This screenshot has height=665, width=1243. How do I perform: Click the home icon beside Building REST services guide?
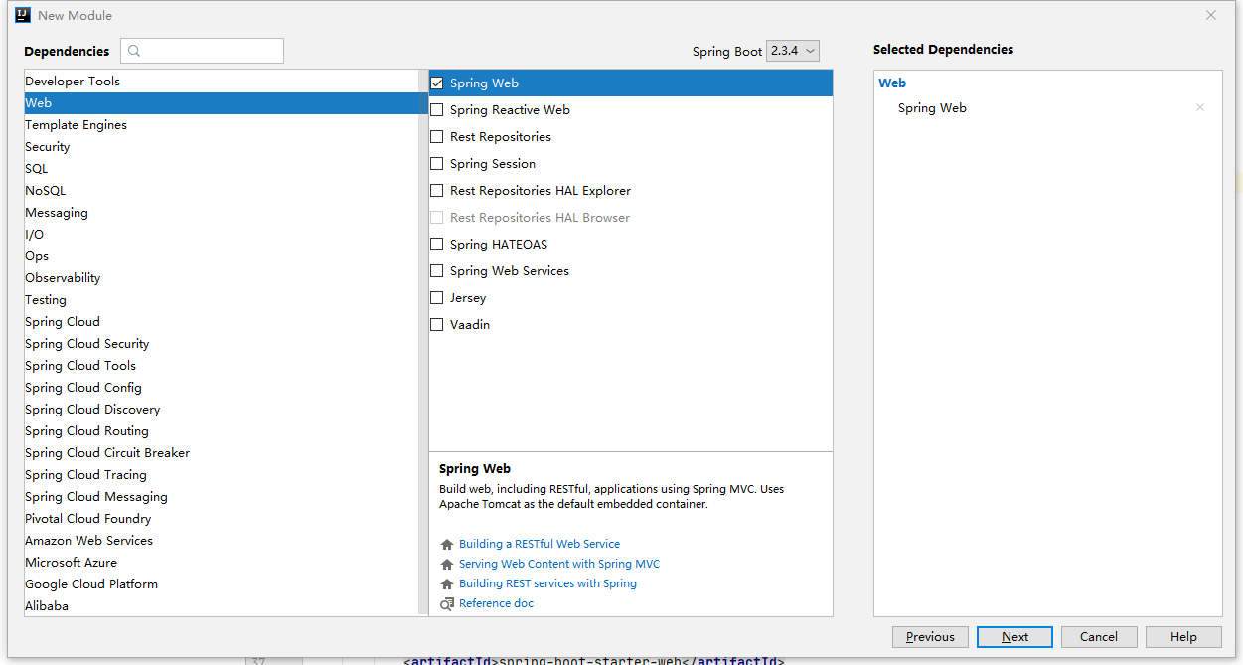[447, 584]
